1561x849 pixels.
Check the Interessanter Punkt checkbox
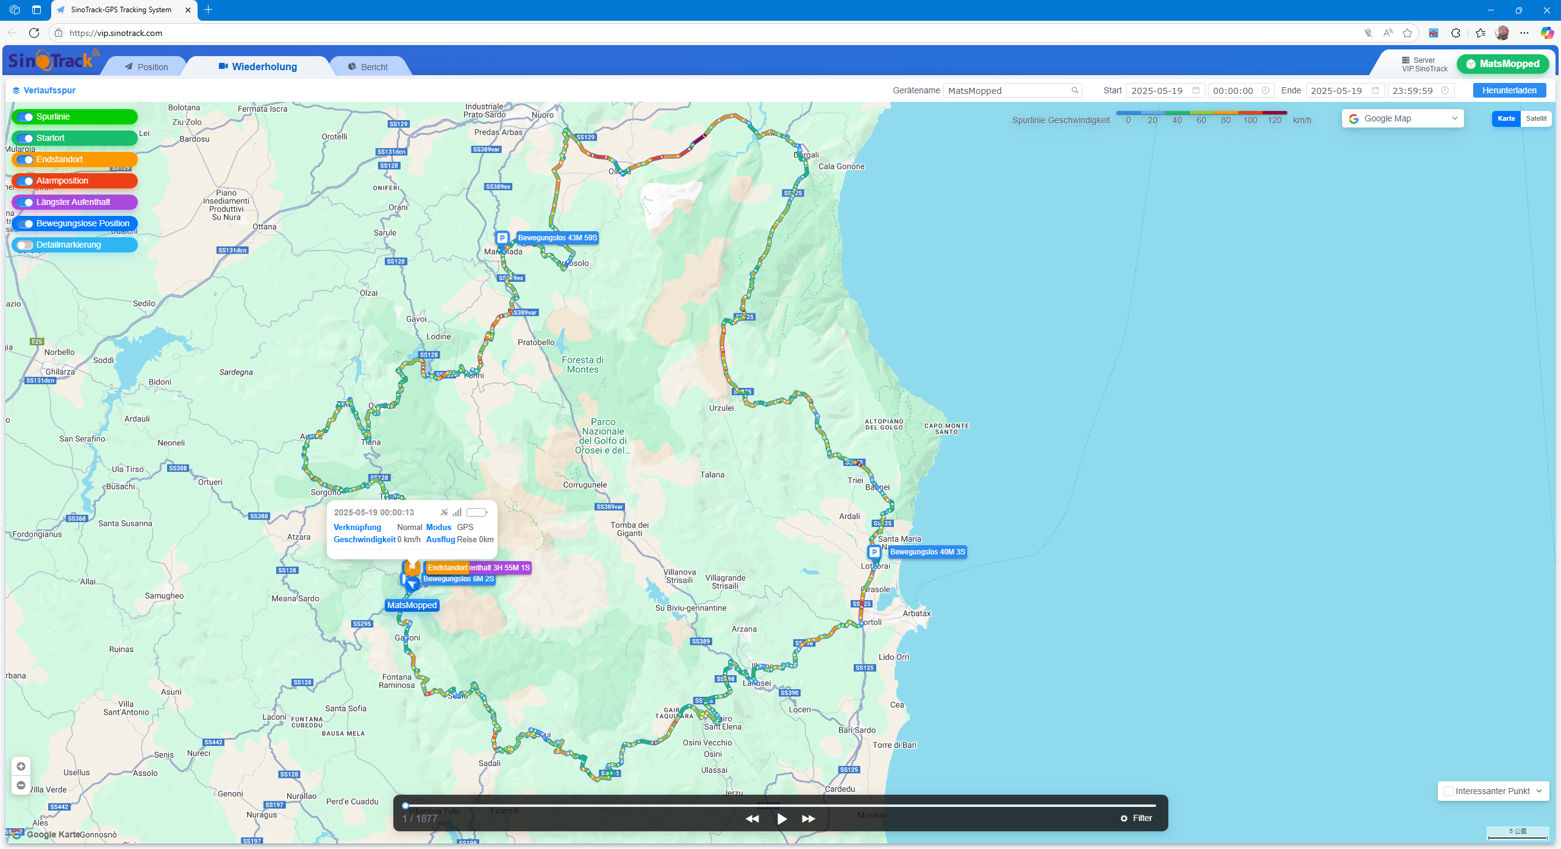(1449, 791)
